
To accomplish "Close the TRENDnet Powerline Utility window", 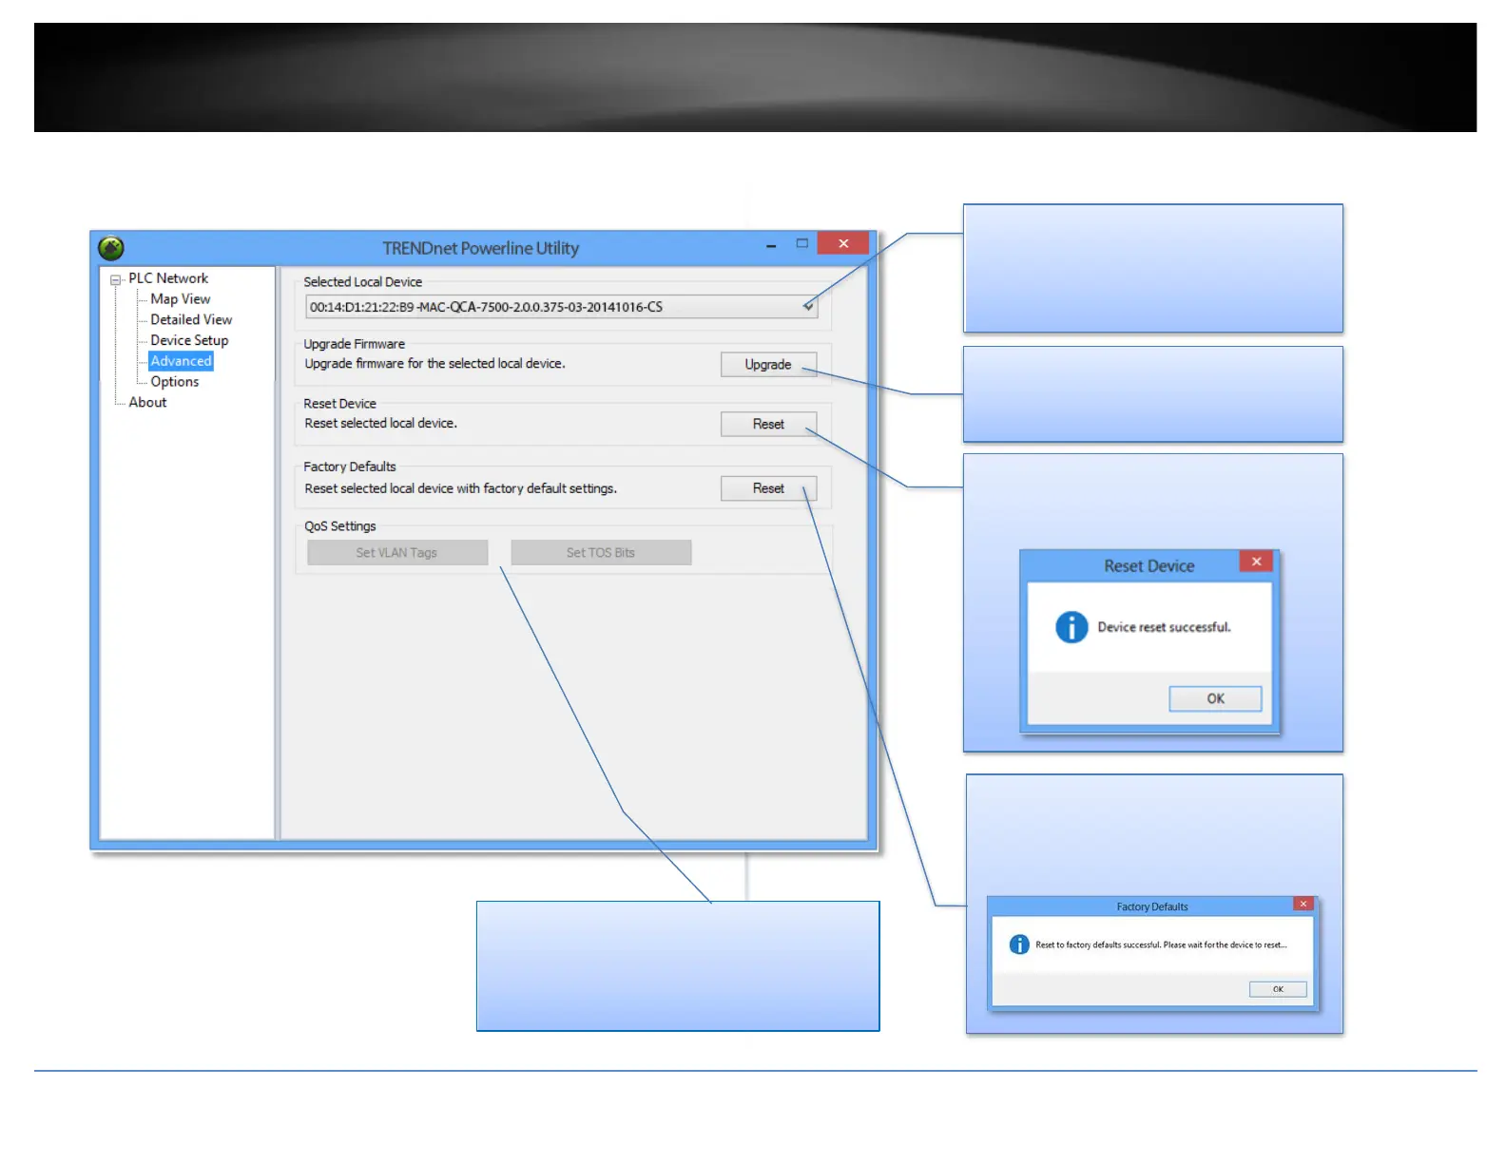I will coord(843,243).
